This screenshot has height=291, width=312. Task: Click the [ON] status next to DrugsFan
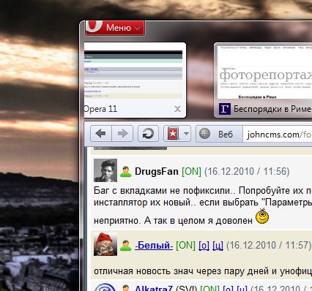[191, 172]
